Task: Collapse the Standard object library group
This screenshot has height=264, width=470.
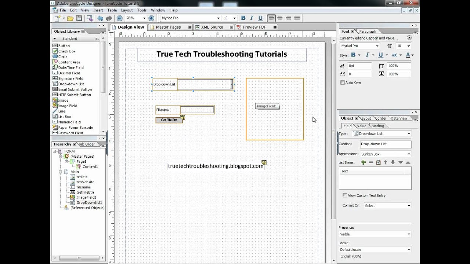Action: coord(55,38)
